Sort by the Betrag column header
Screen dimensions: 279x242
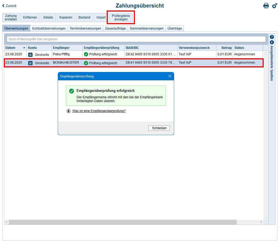point(226,48)
